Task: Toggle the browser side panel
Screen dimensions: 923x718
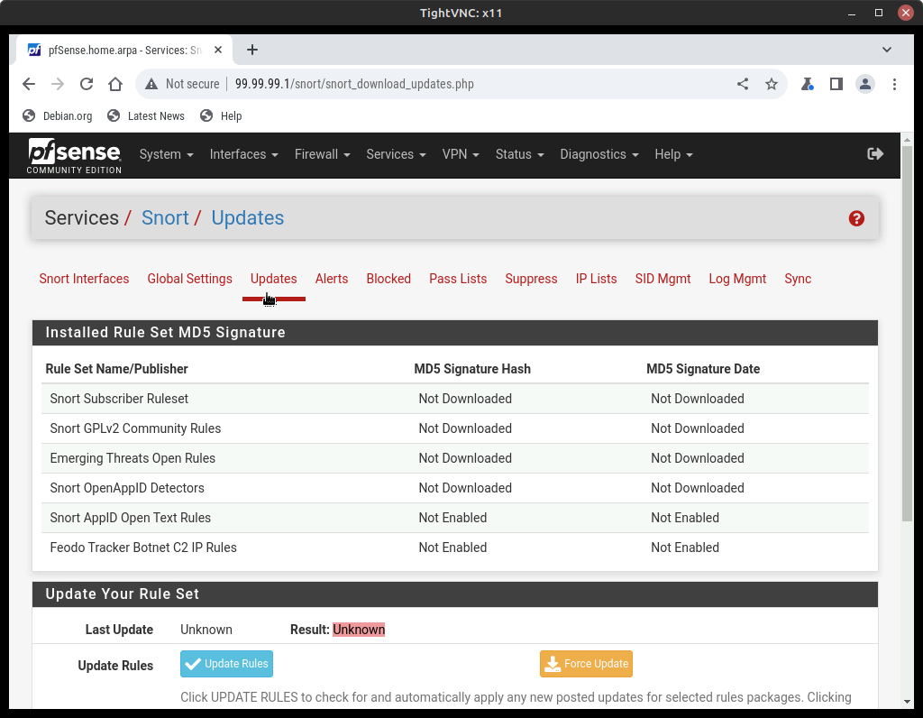Action: [x=836, y=84]
